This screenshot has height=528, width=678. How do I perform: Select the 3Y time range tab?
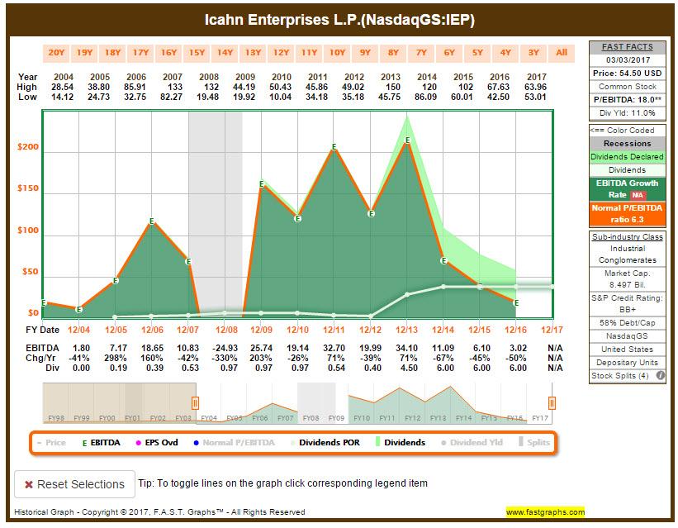(533, 53)
